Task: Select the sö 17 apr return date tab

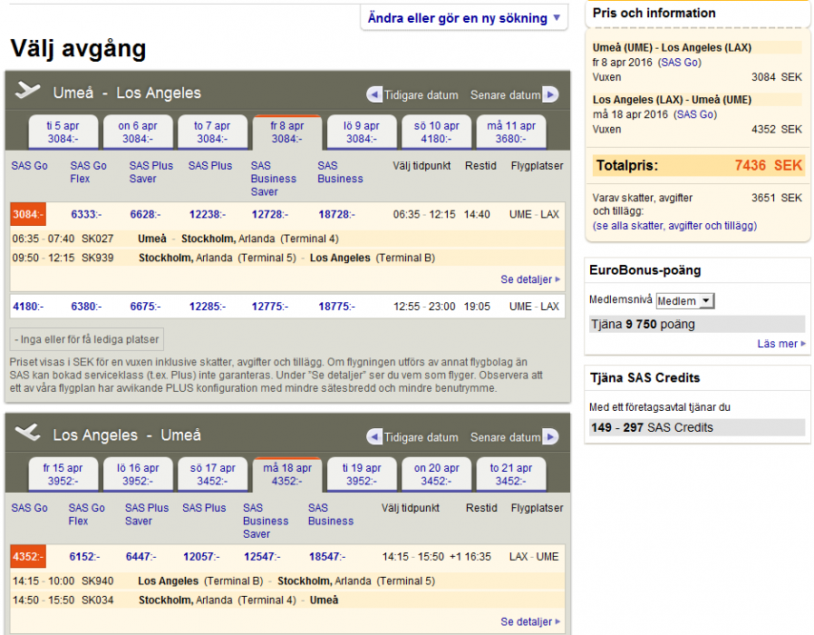Action: [212, 474]
